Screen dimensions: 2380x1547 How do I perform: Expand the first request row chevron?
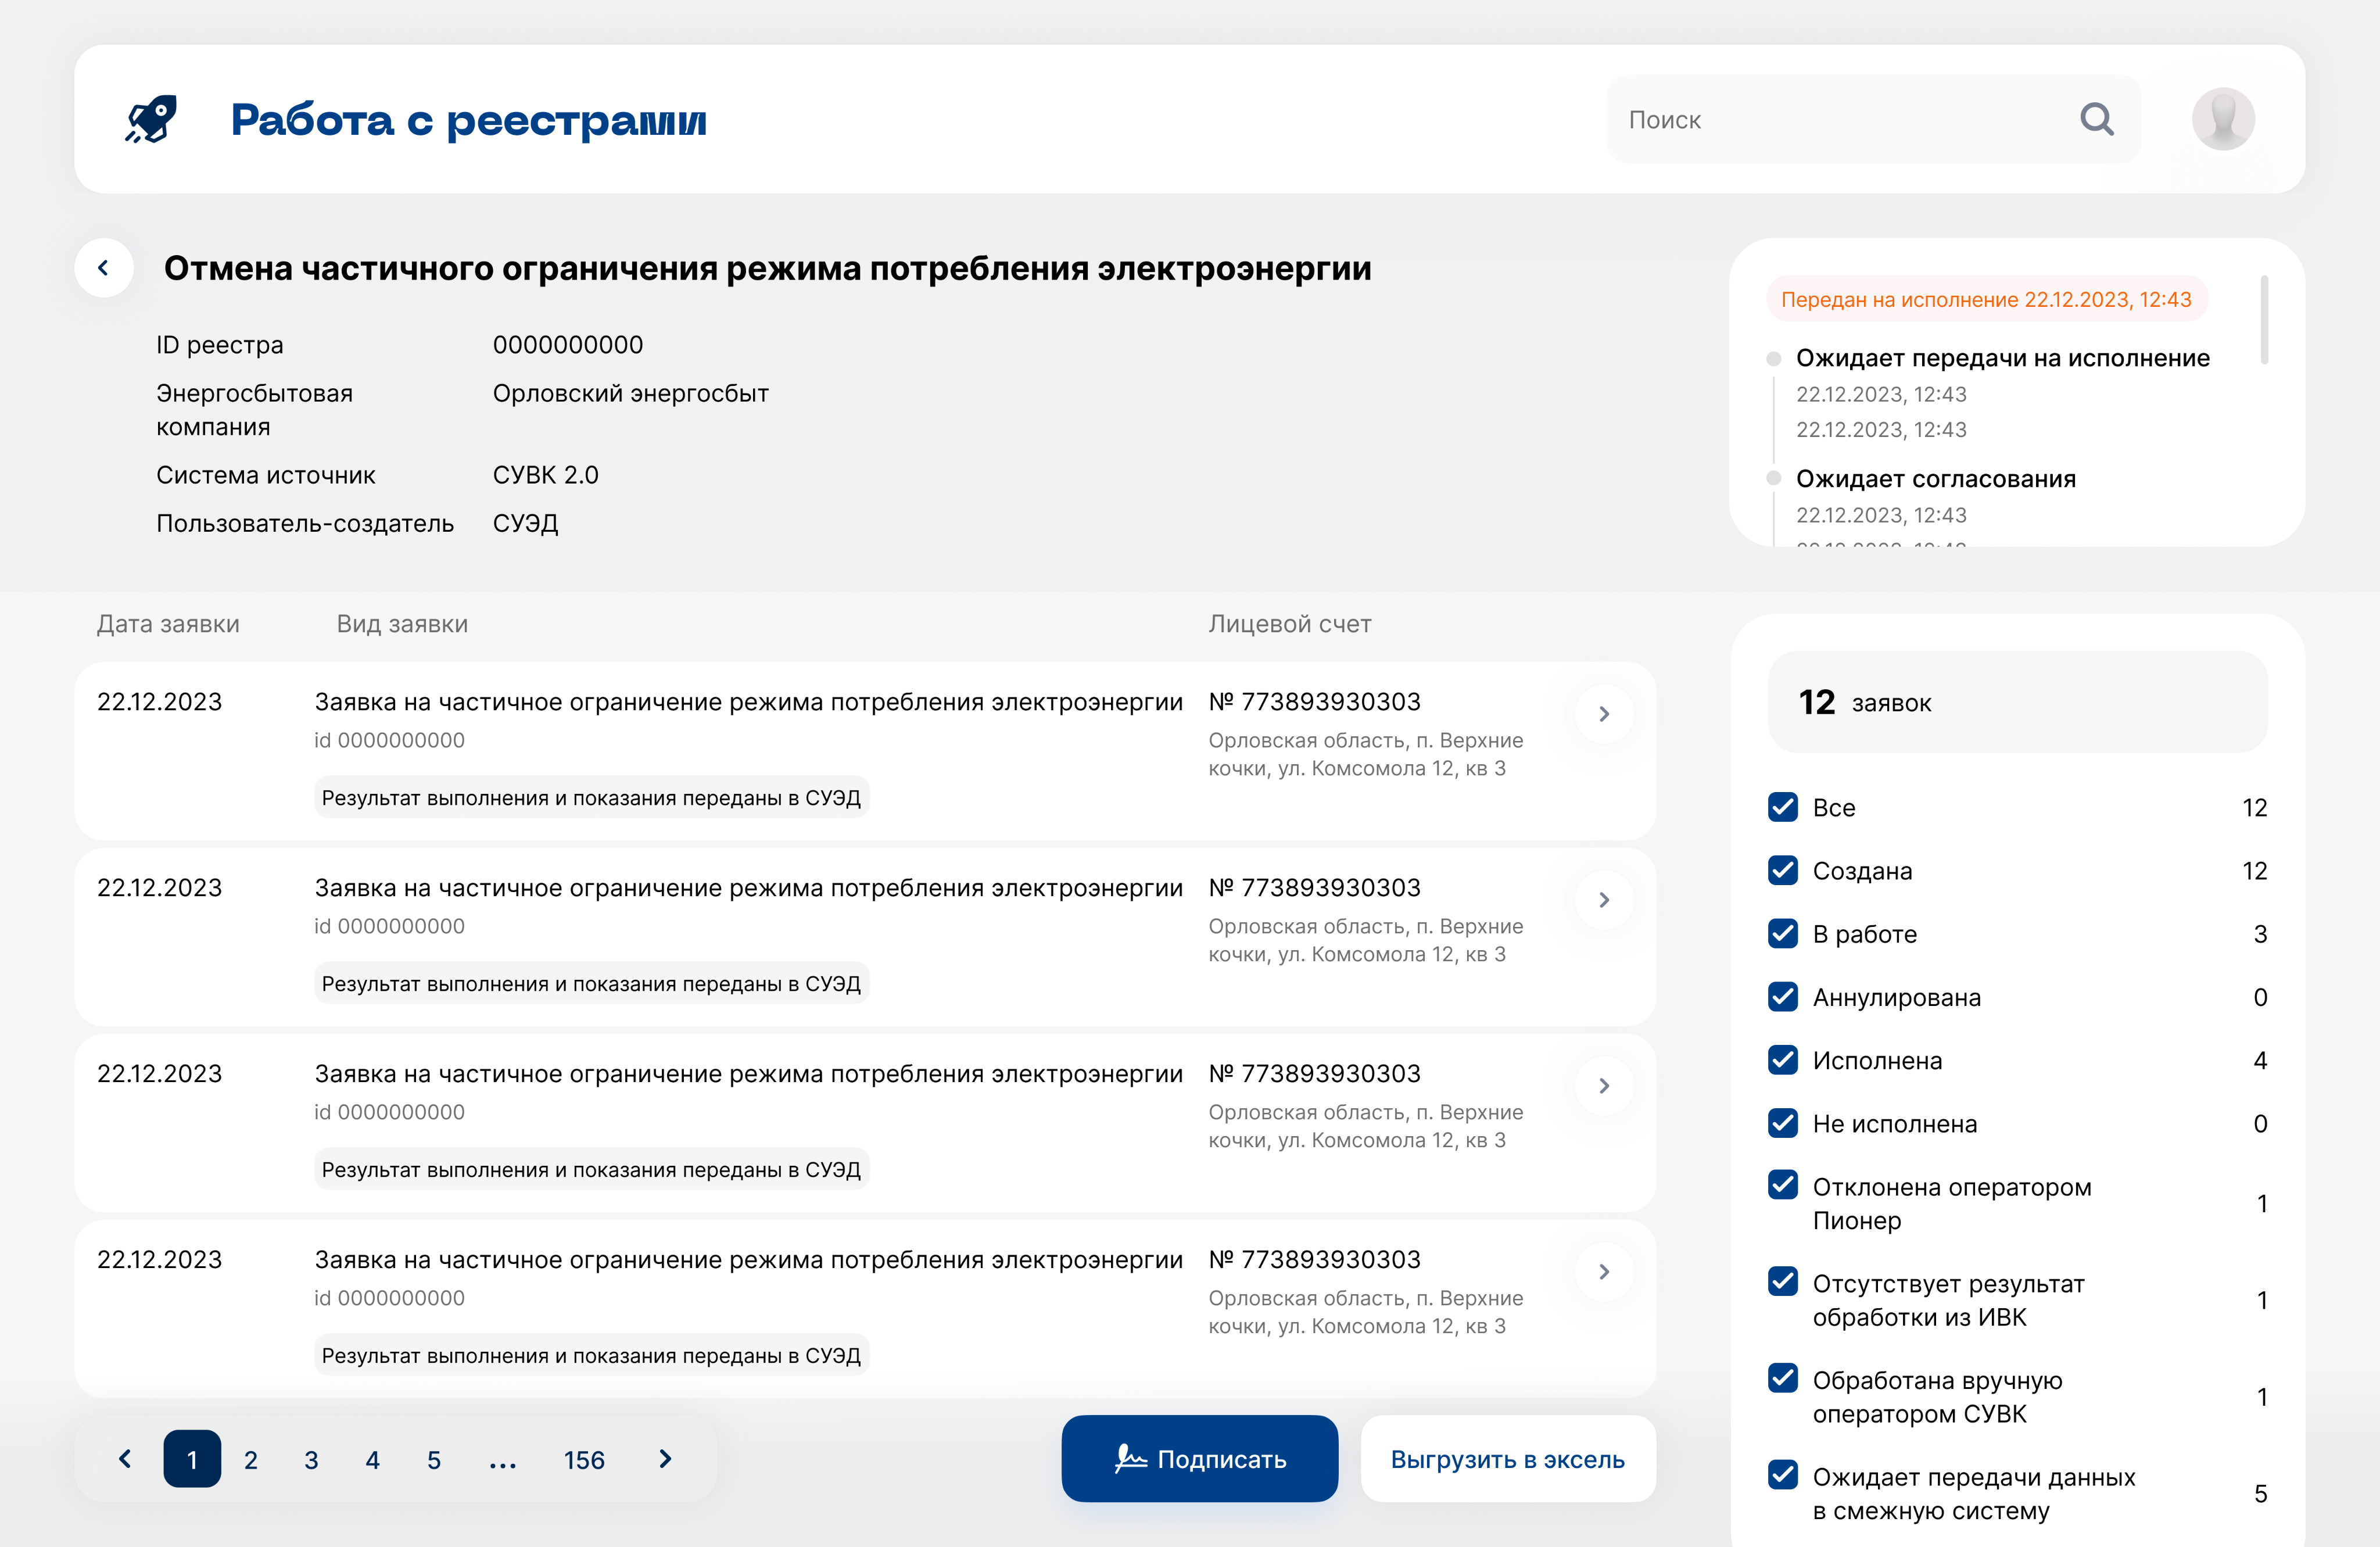tap(1604, 714)
